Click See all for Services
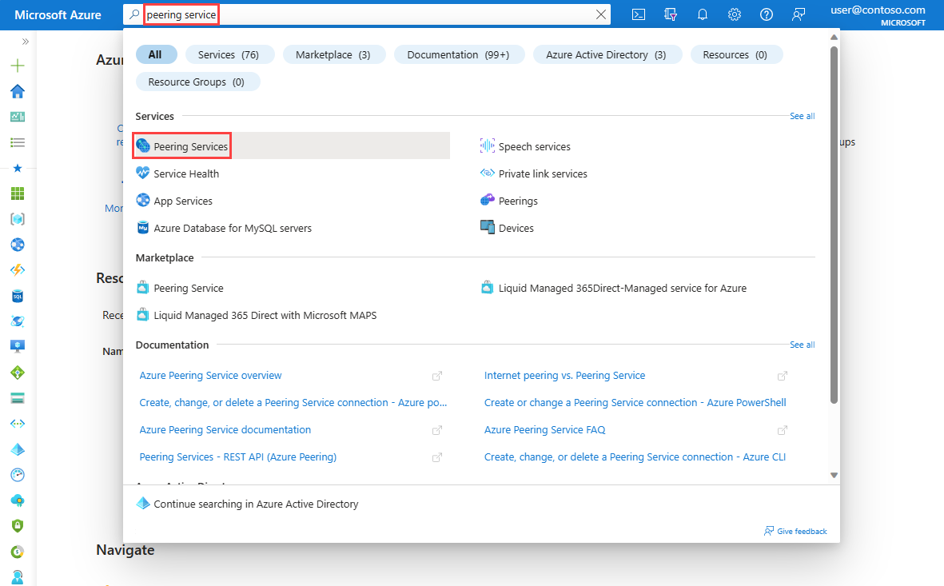The height and width of the screenshot is (586, 944). tap(802, 116)
